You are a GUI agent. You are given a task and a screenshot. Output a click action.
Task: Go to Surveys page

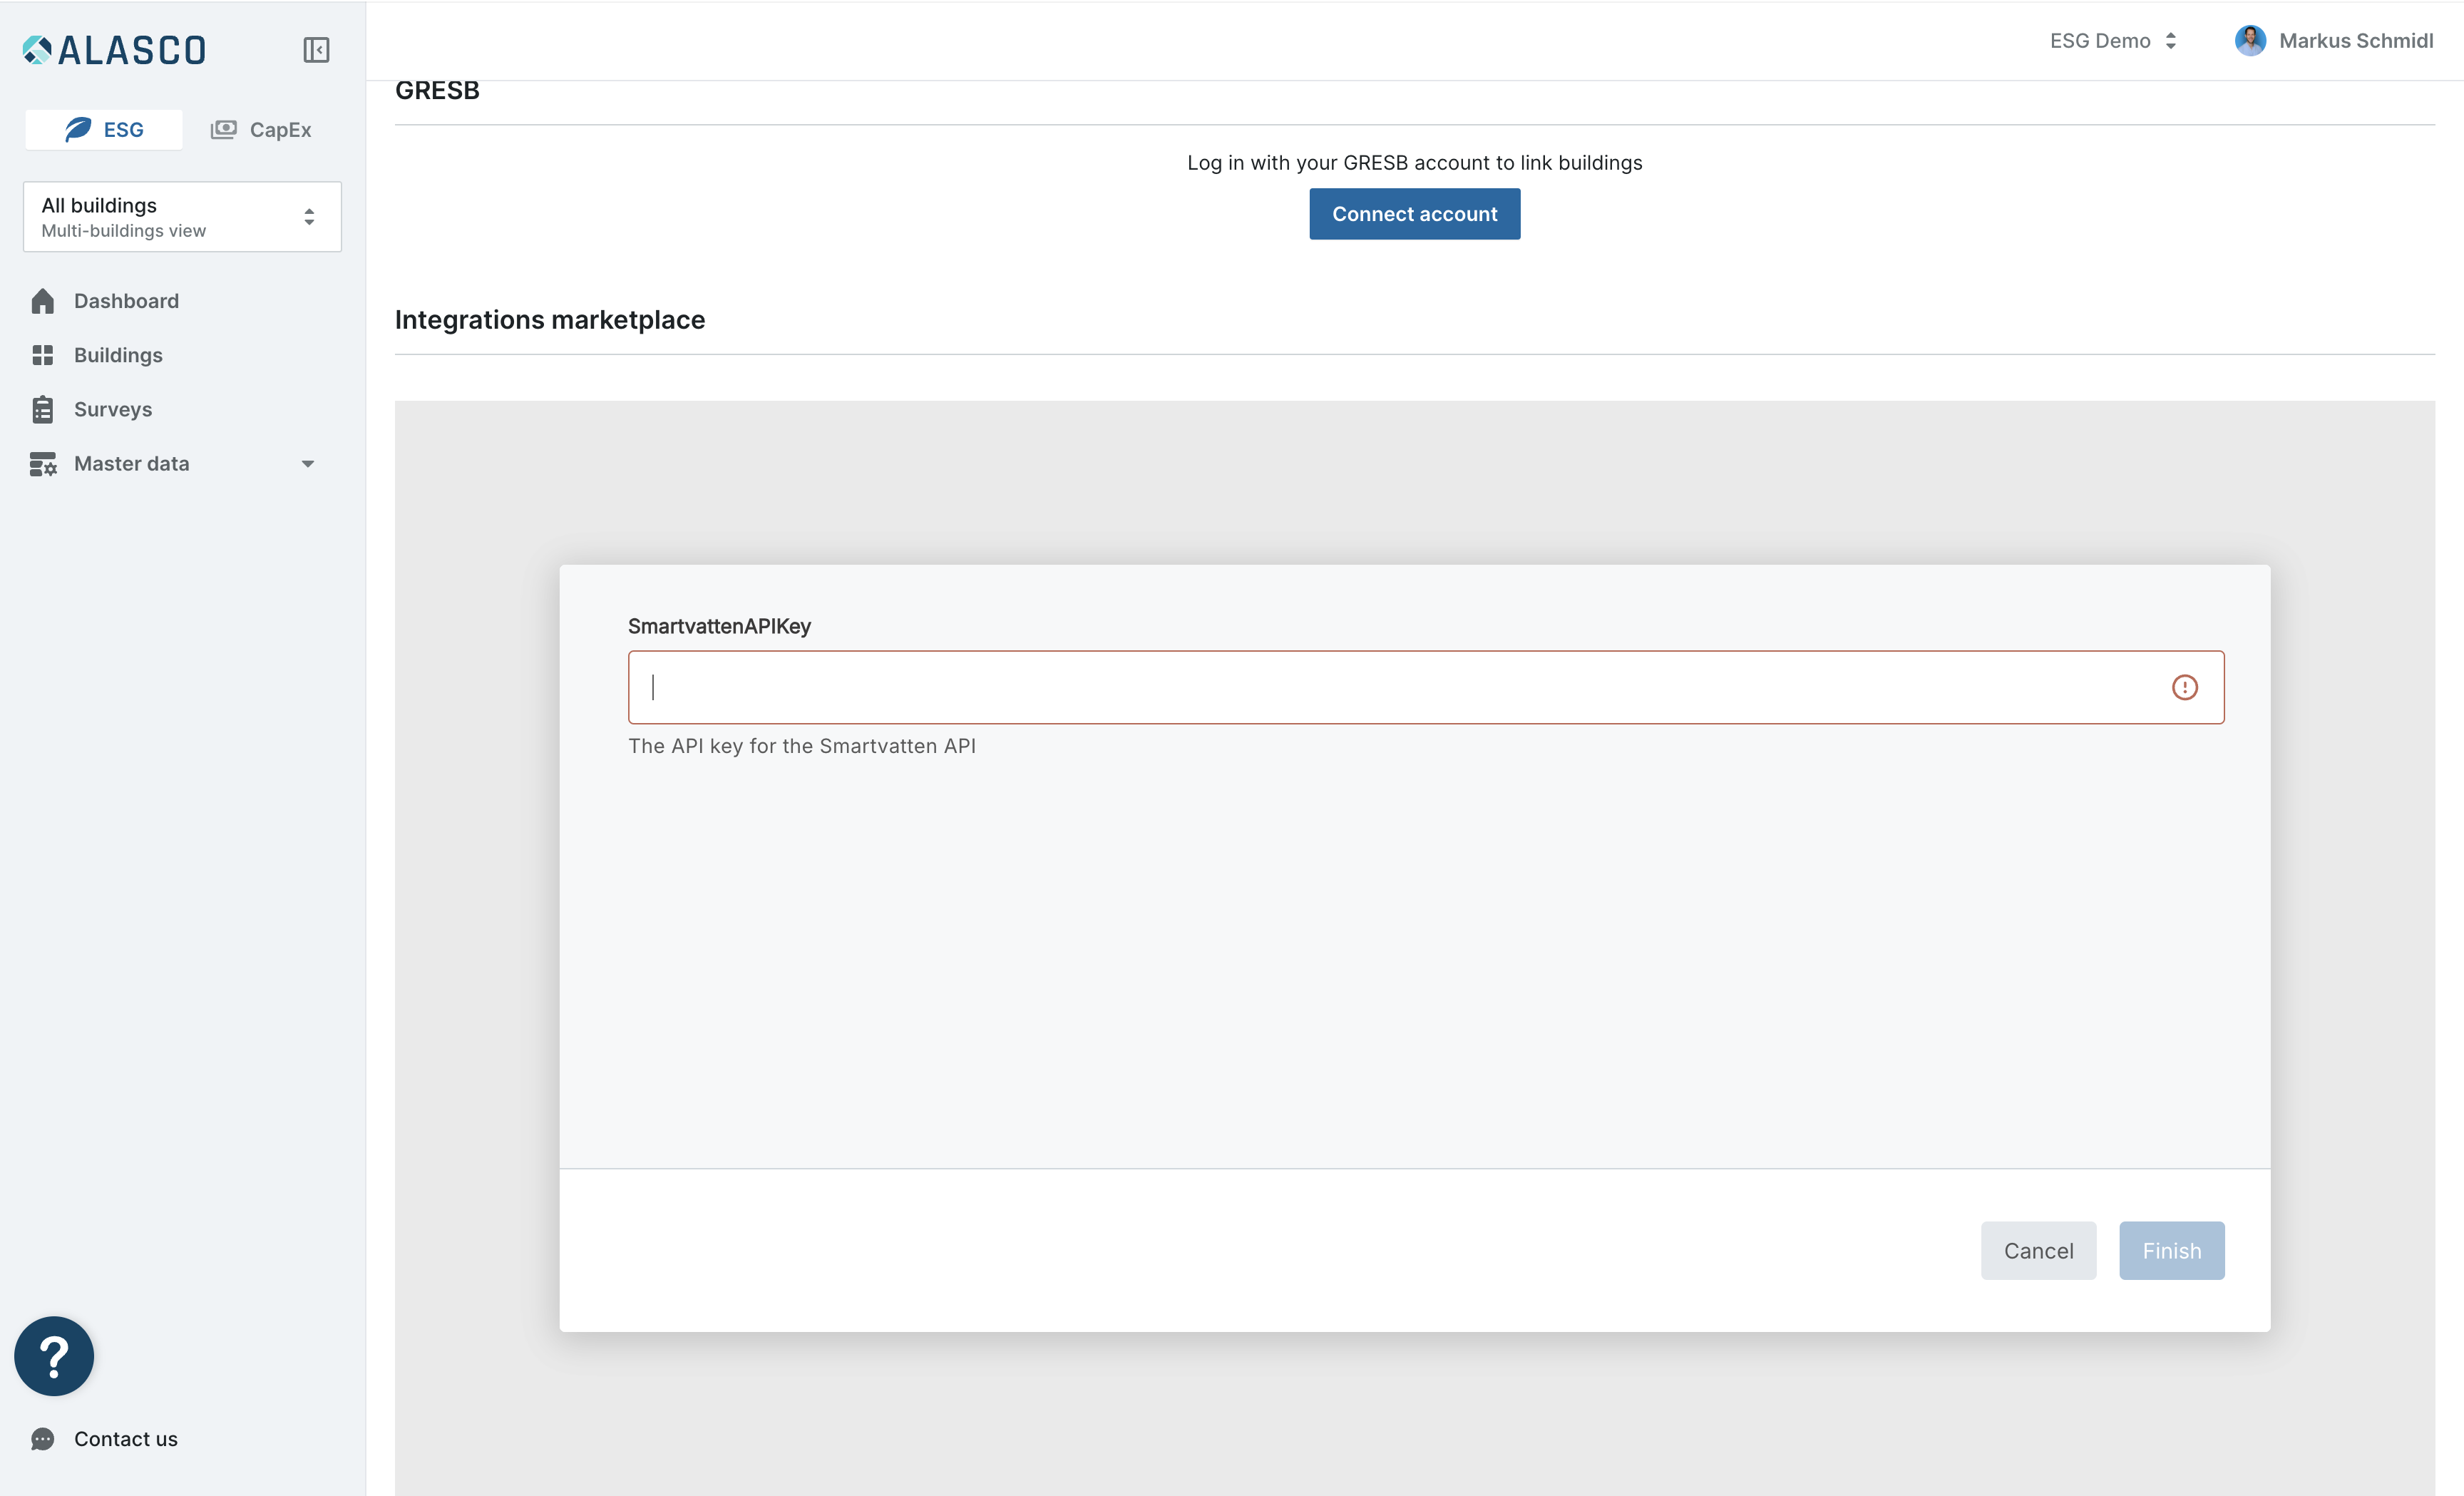pos(113,409)
